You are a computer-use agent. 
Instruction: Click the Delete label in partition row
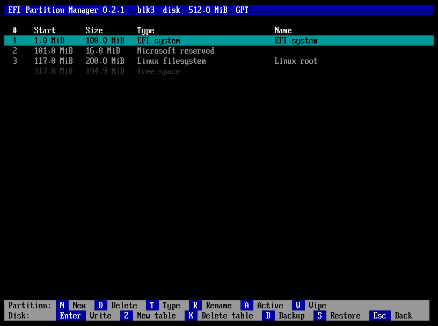(x=125, y=305)
